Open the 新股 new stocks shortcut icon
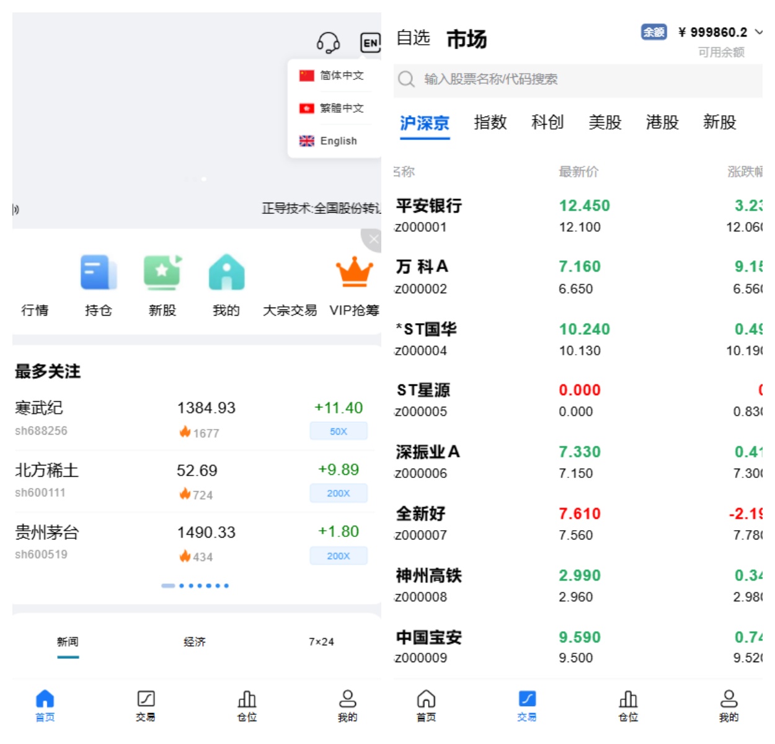Image resolution: width=775 pixels, height=744 pixels. (162, 273)
